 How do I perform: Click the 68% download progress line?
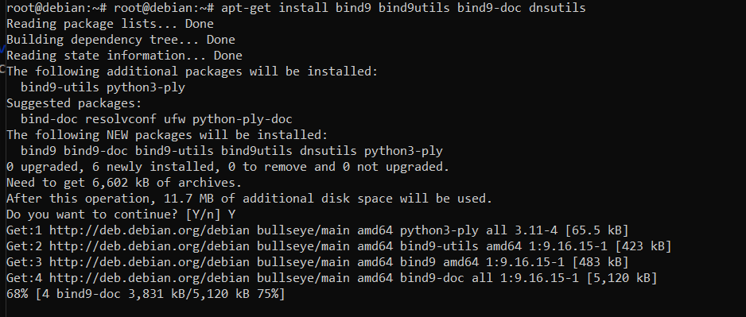[146, 295]
